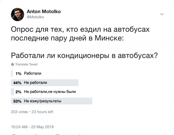This screenshot has width=174, height=135.
Task: Click the 1% poll result figure
Action: pyautogui.click(x=18, y=73)
